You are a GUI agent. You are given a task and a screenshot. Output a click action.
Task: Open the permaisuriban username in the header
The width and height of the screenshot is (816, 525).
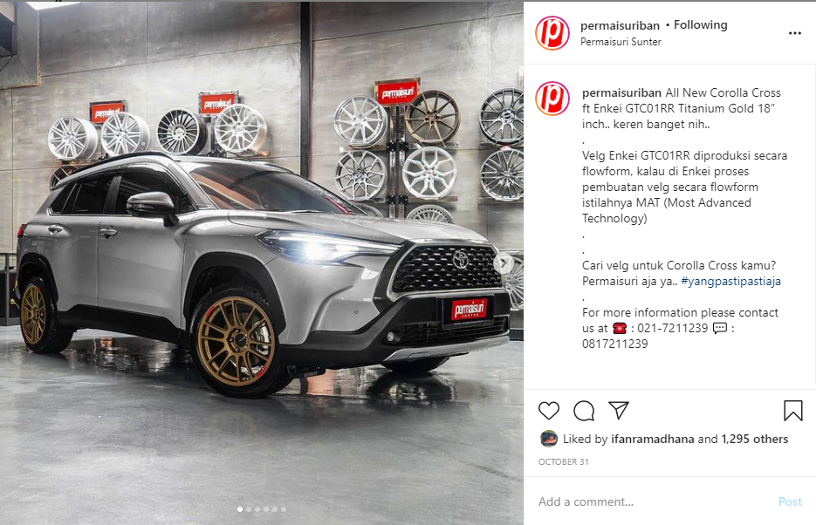point(620,25)
